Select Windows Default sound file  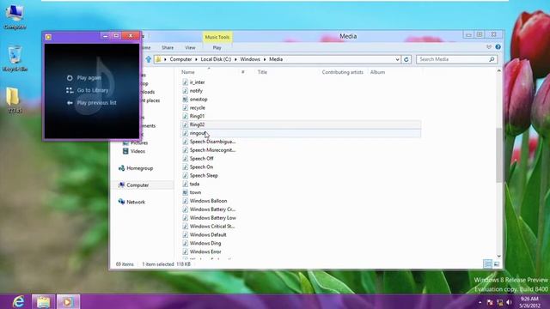[x=208, y=234]
